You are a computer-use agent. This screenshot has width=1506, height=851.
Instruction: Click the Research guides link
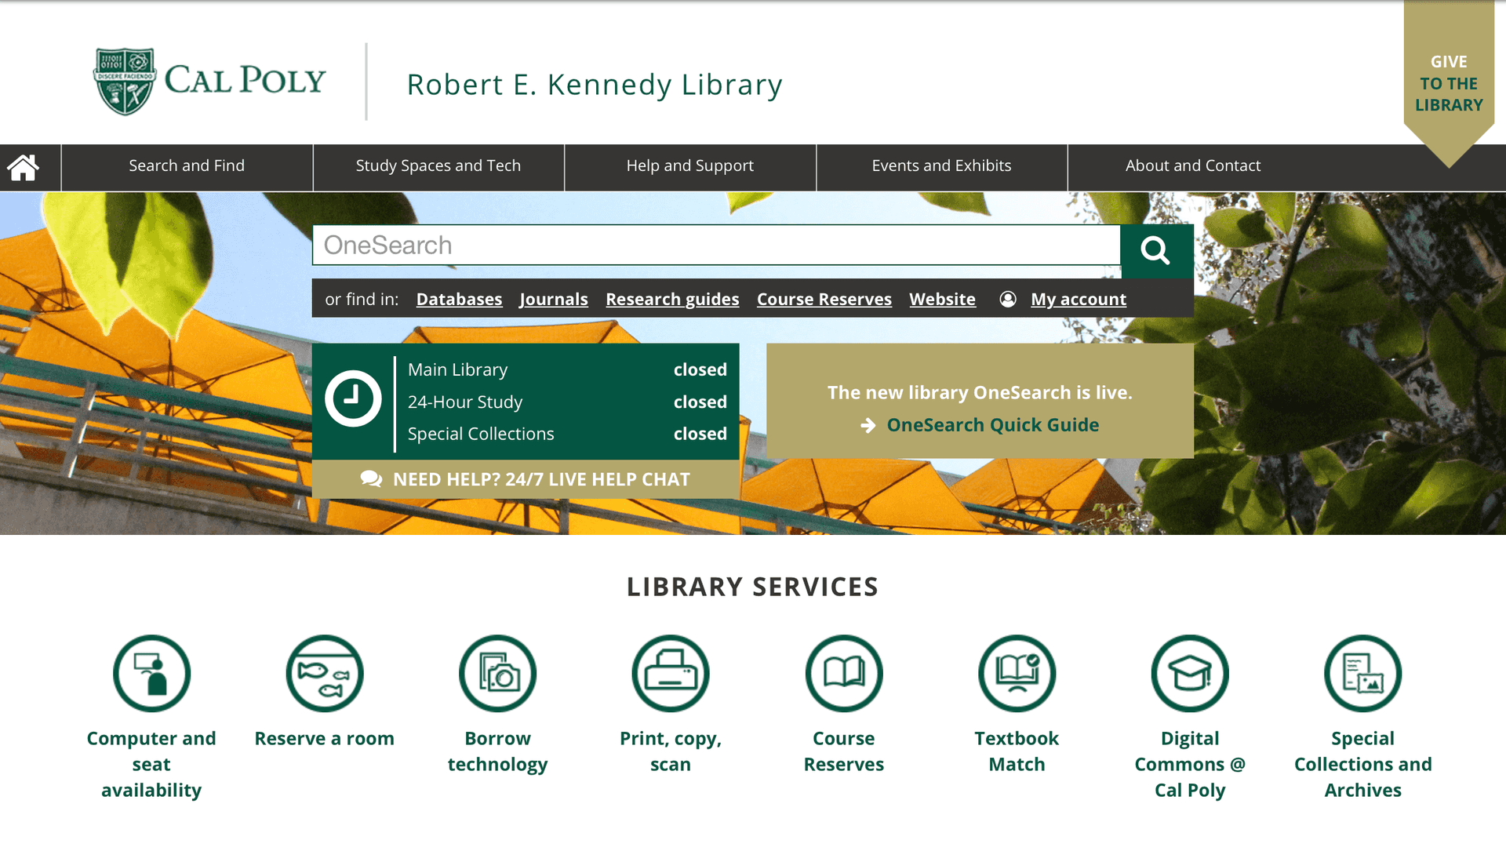click(671, 299)
